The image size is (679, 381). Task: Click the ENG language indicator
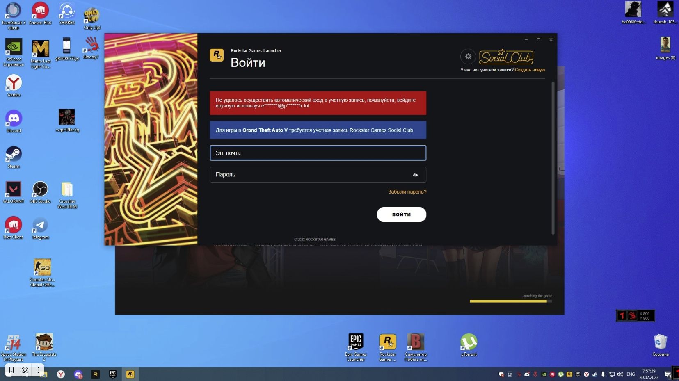[x=631, y=374]
